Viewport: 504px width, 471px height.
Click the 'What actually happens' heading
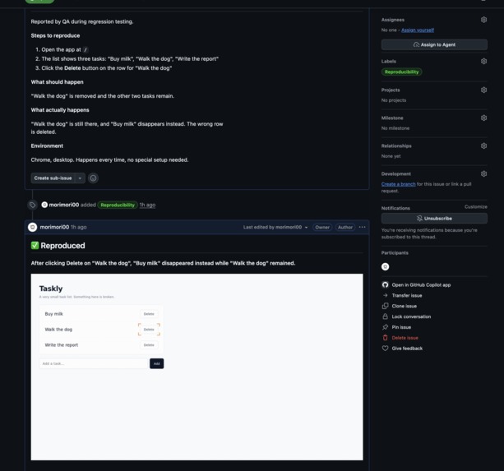coord(60,110)
